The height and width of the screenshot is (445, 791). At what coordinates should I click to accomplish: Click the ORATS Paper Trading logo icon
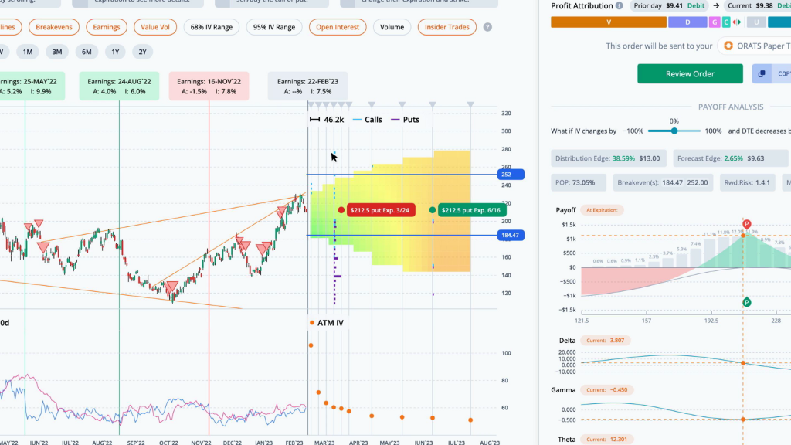coord(728,46)
